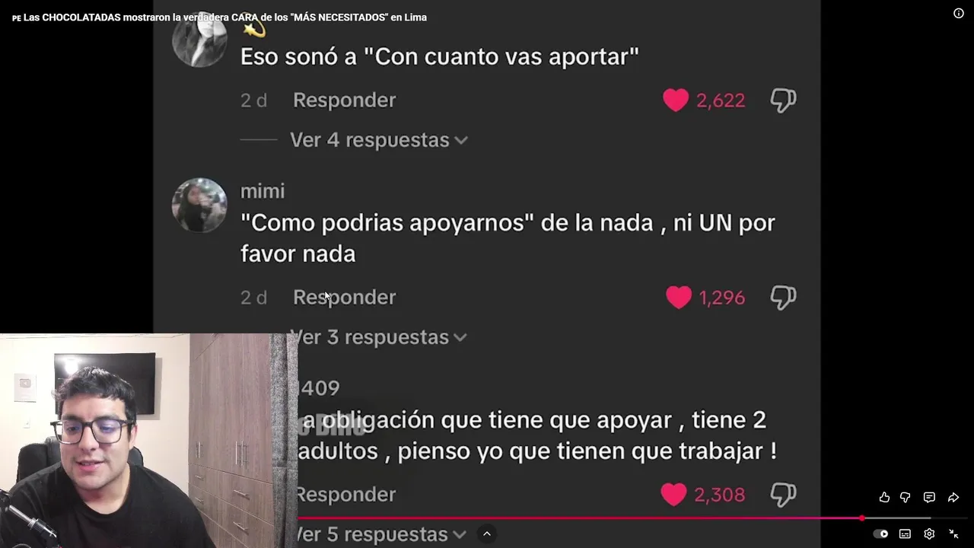Click heart on comment with 2,622 likes
Screen dimensions: 974x548
point(676,100)
